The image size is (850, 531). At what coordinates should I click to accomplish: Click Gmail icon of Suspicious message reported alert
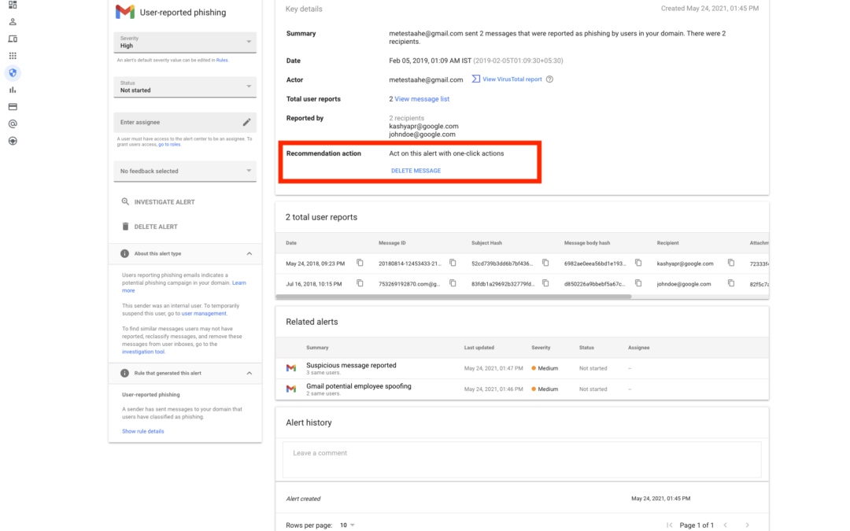pos(291,368)
